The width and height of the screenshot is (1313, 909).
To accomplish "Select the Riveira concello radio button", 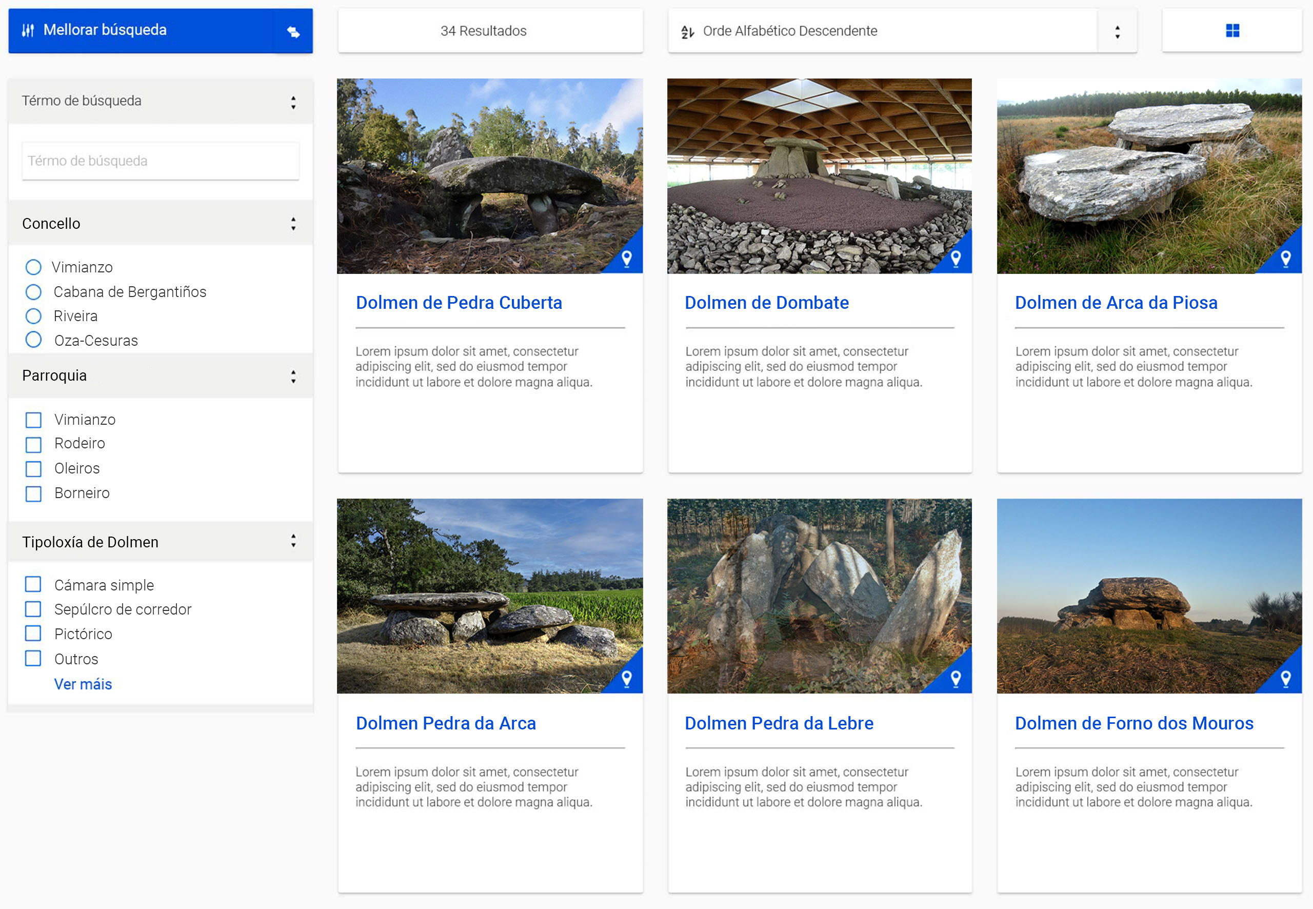I will click(33, 316).
